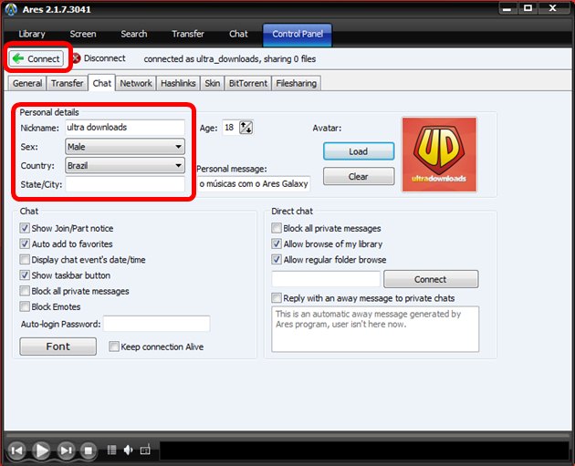Click the volume speaker icon
The width and height of the screenshot is (575, 466).
tap(128, 450)
